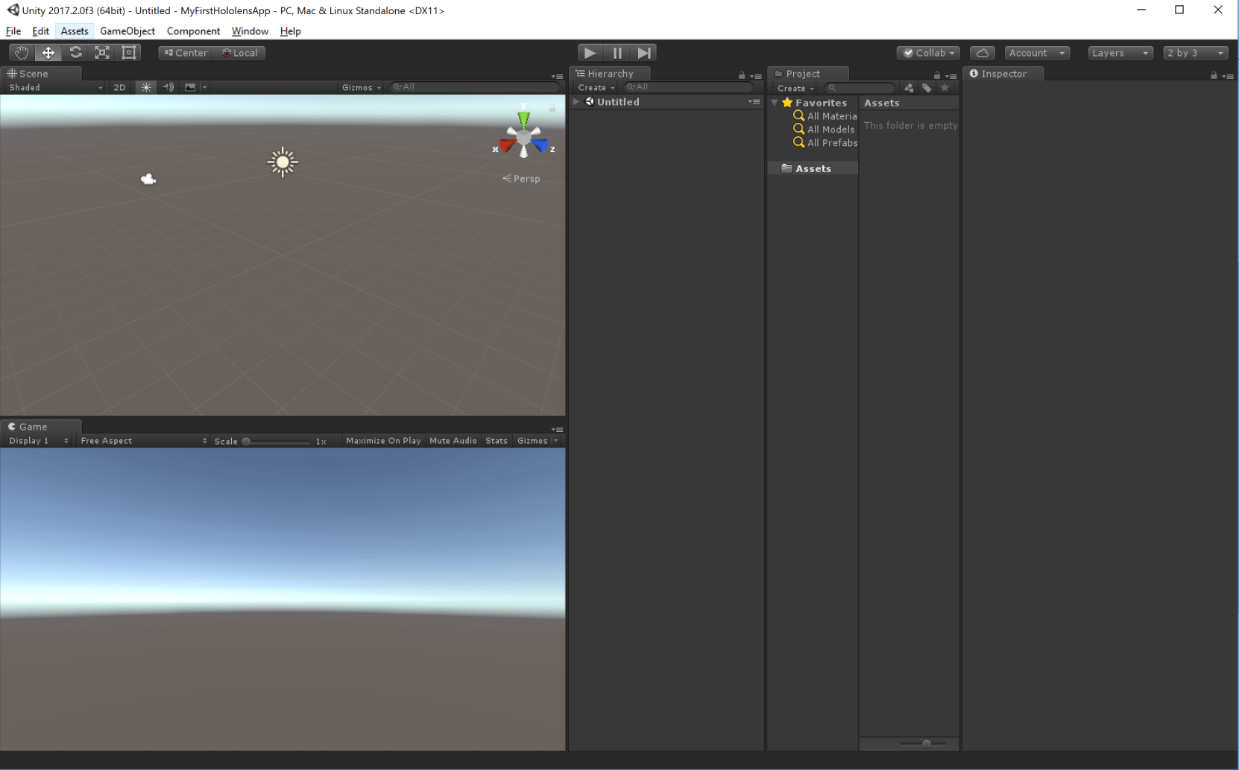1239x770 pixels.
Task: Select the Hand pan tool
Action: [x=21, y=52]
